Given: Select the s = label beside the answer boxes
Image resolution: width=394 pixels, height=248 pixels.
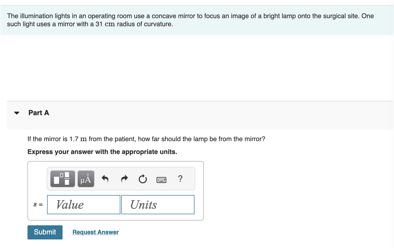Looking at the screenshot, I should point(38,205).
